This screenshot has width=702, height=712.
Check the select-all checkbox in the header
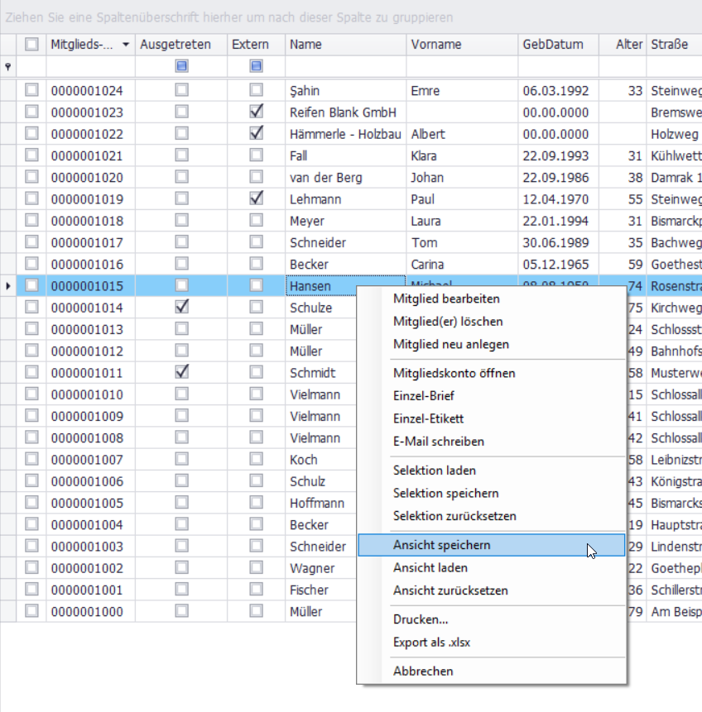pos(31,45)
